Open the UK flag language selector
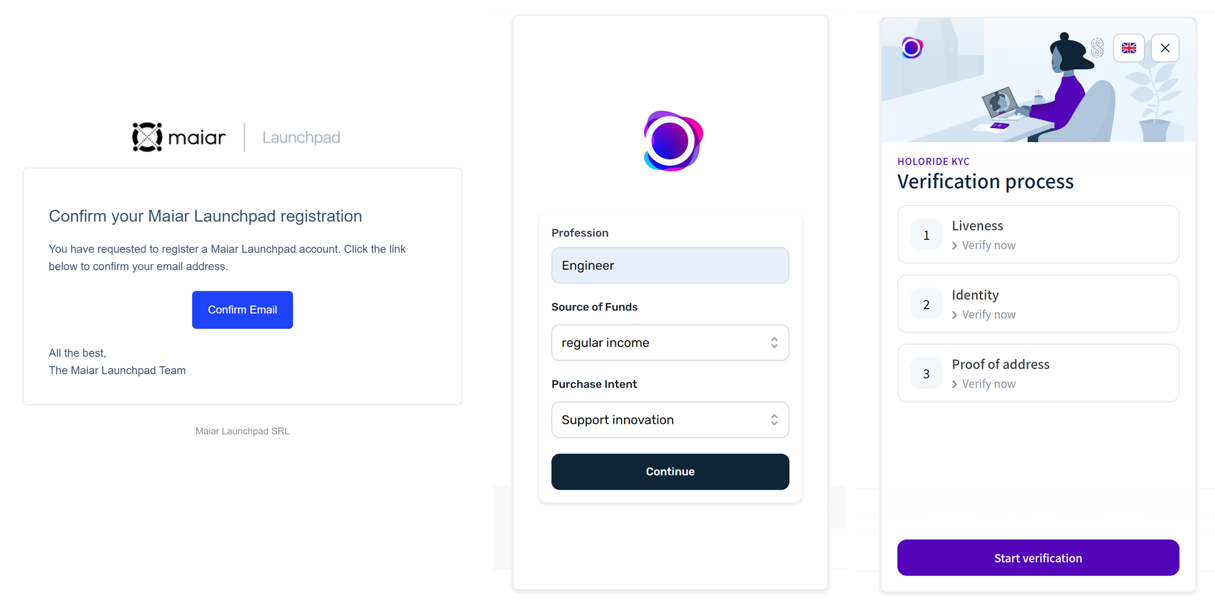This screenshot has width=1215, height=611. (x=1129, y=48)
